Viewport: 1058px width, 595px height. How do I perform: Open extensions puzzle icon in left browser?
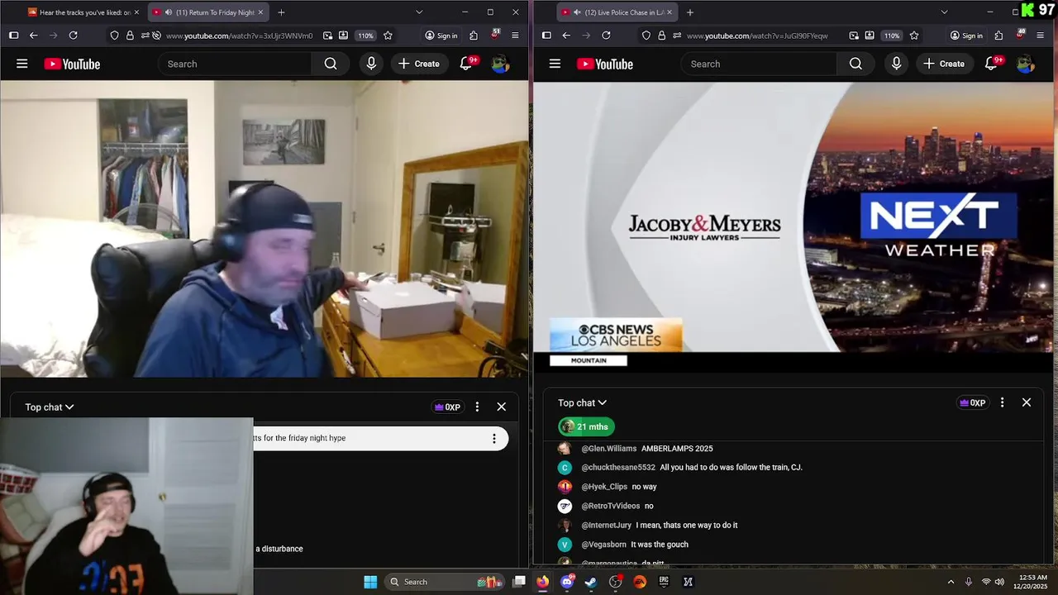pos(474,36)
